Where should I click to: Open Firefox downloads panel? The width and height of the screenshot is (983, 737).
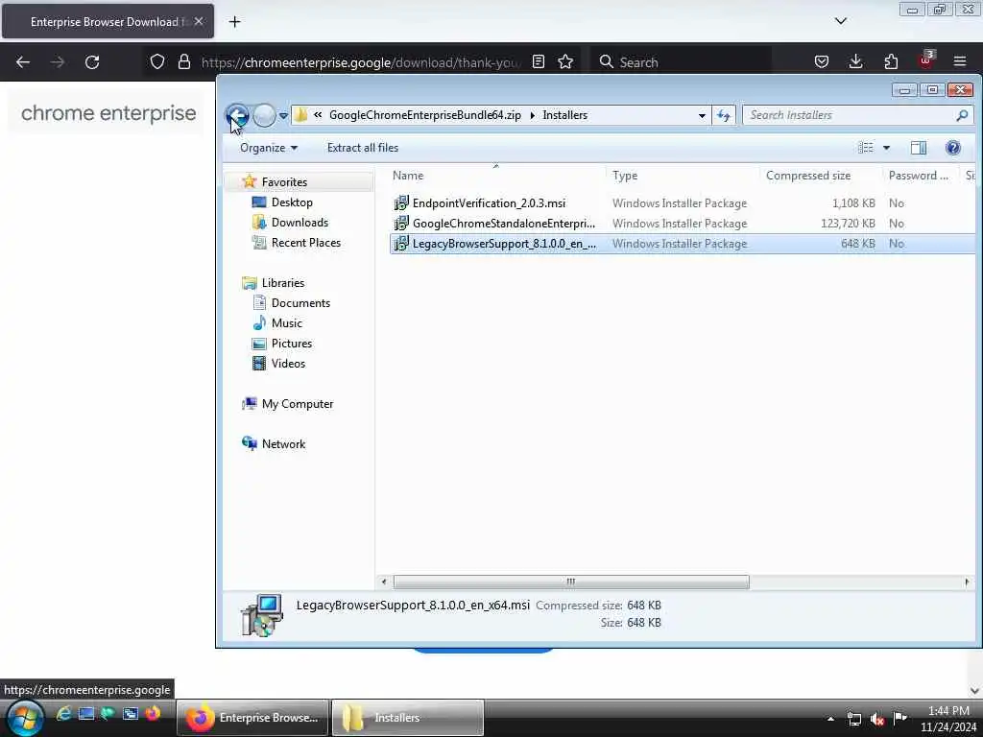pos(855,61)
